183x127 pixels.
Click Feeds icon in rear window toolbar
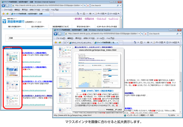click(84, 14)
